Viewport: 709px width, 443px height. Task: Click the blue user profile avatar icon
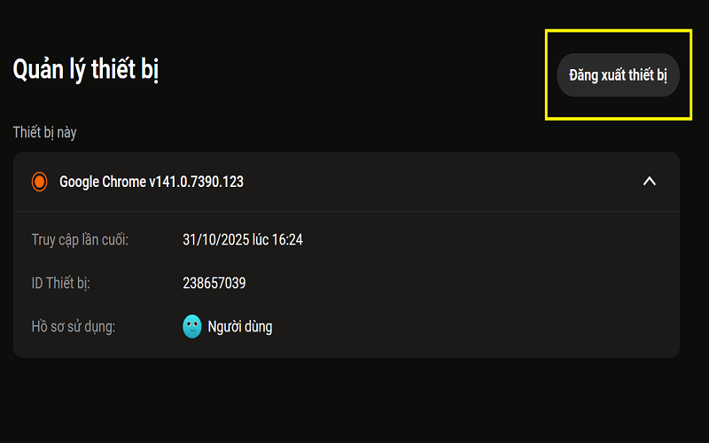pos(192,327)
